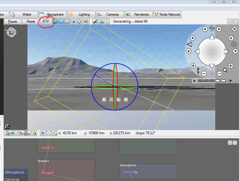Click the up triangle on the navigation dial

click(212, 37)
